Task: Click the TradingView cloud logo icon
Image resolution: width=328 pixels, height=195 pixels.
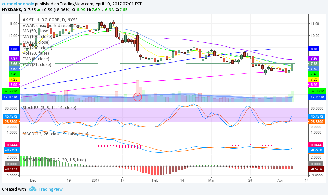Action: 33,189
